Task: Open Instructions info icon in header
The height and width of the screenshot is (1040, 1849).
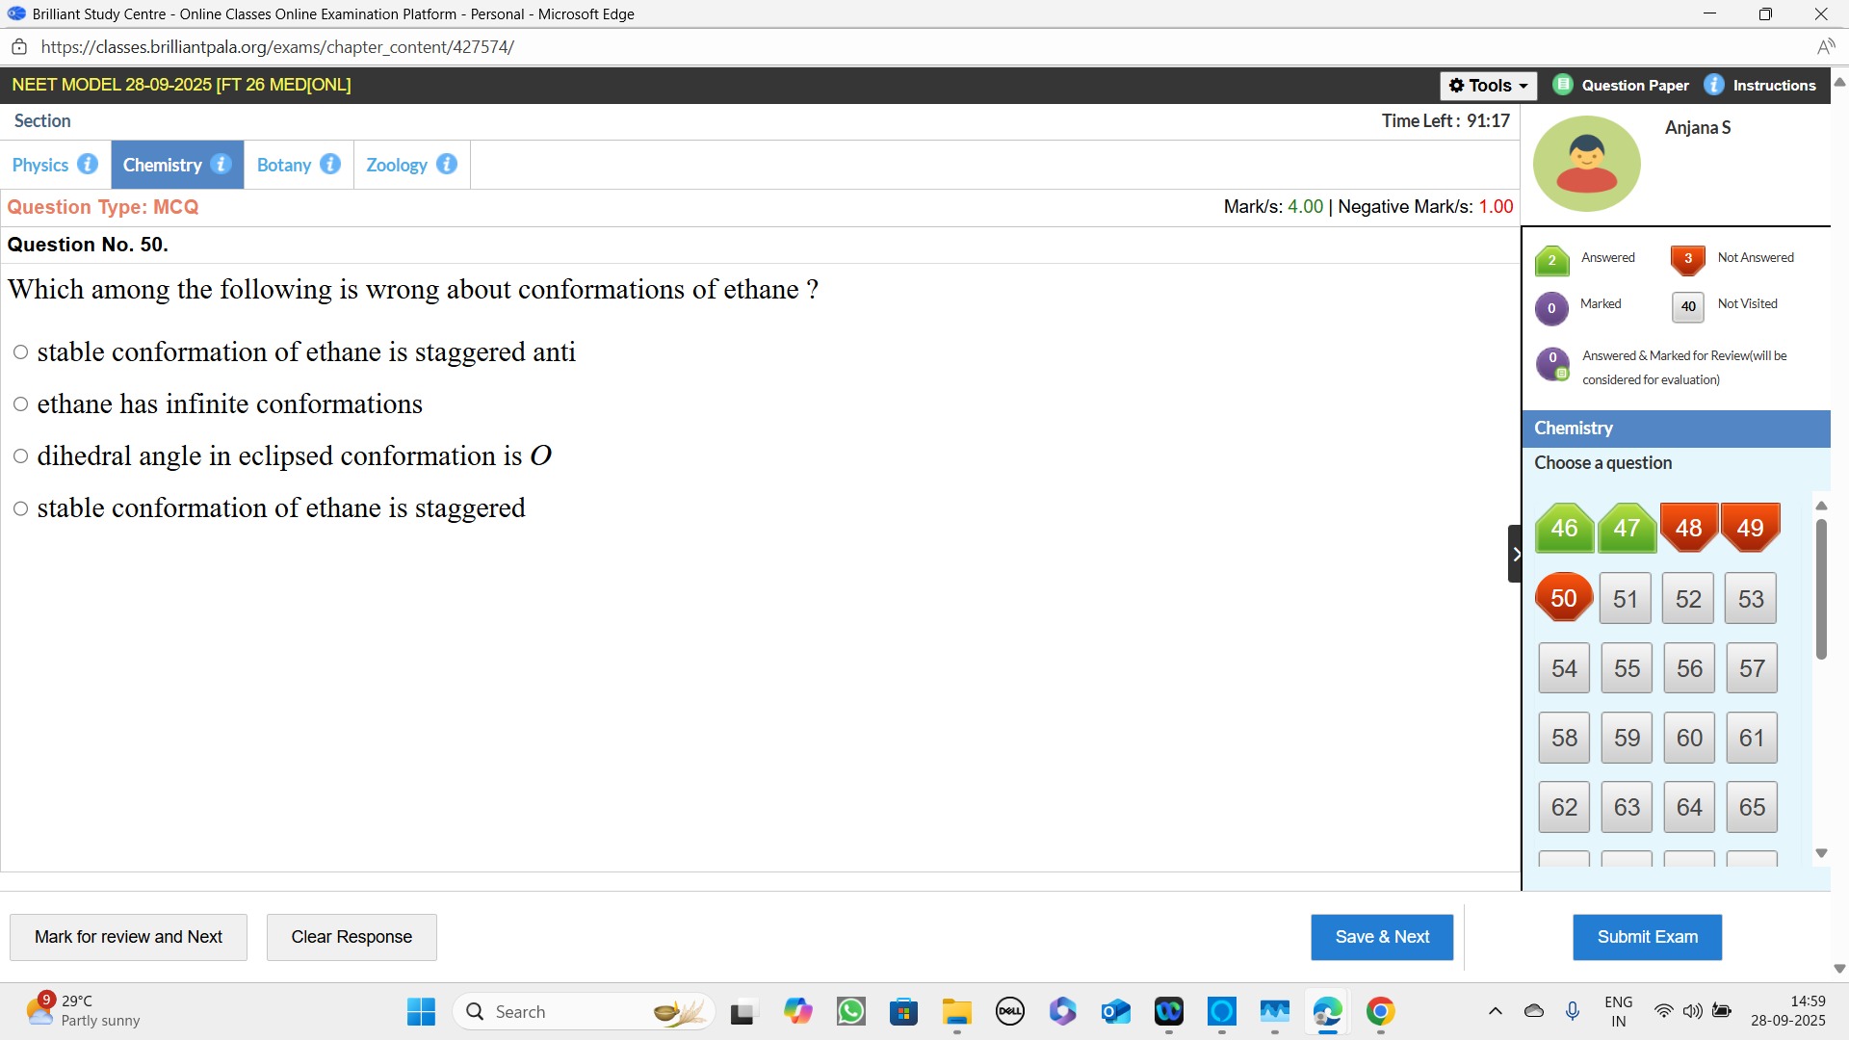Action: coord(1714,85)
